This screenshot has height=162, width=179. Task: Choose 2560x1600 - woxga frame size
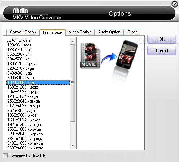(38, 129)
